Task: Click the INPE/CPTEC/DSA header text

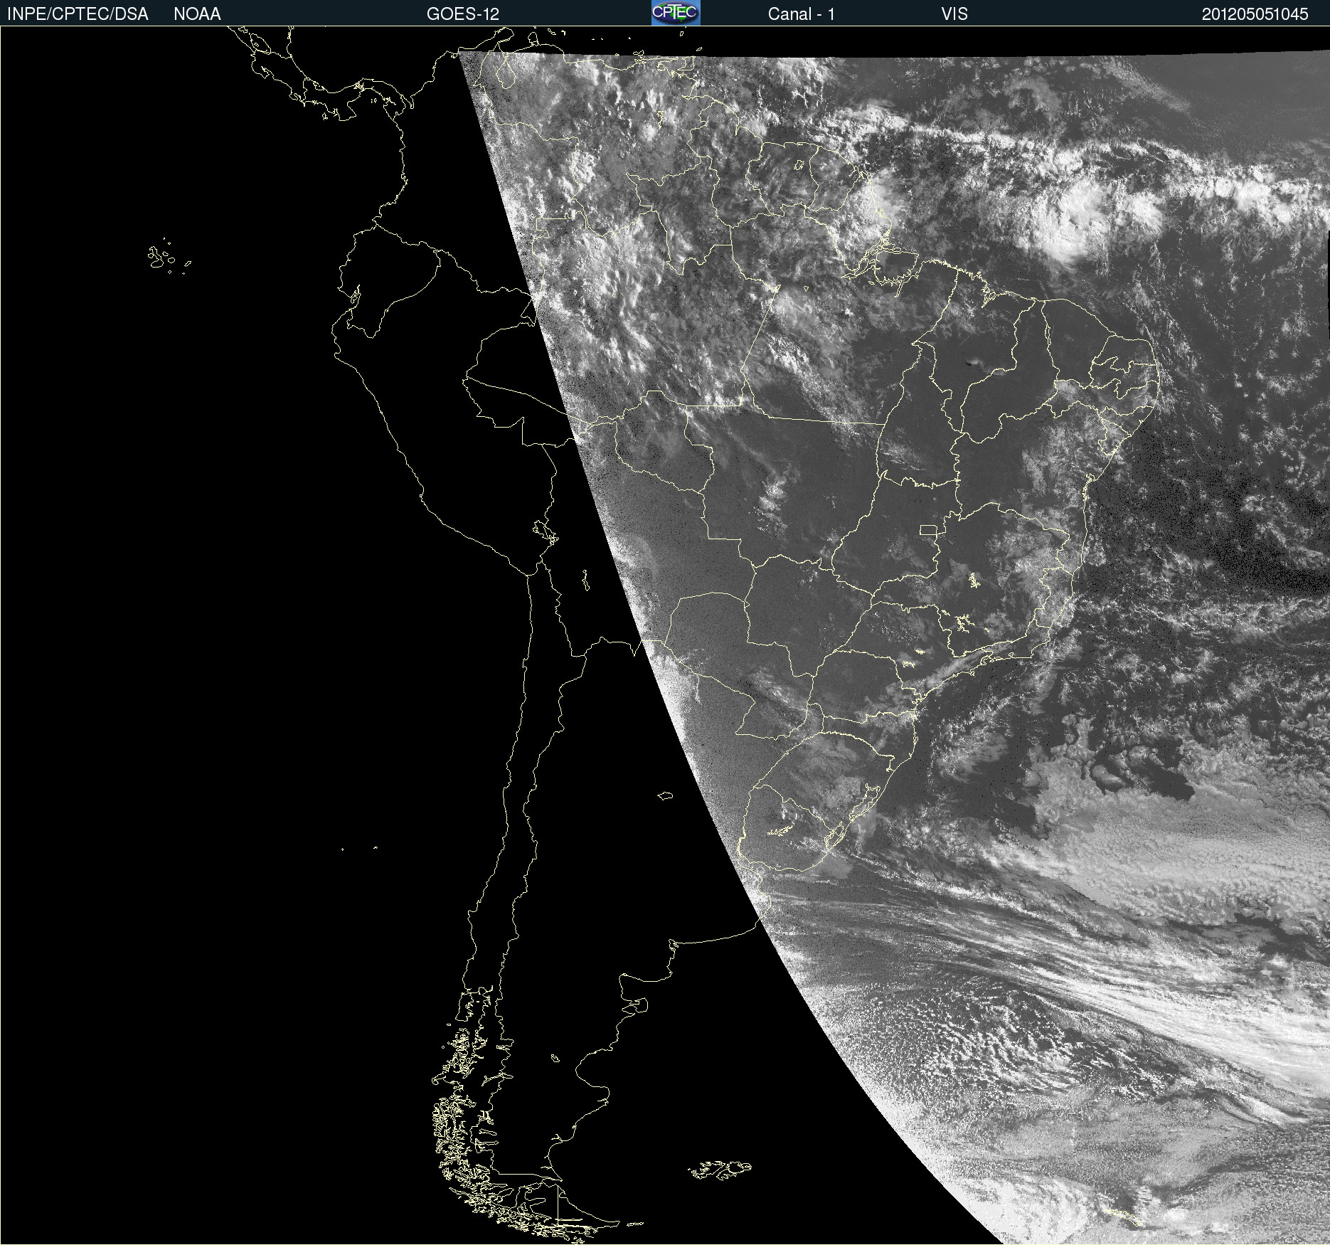Action: pyautogui.click(x=78, y=14)
